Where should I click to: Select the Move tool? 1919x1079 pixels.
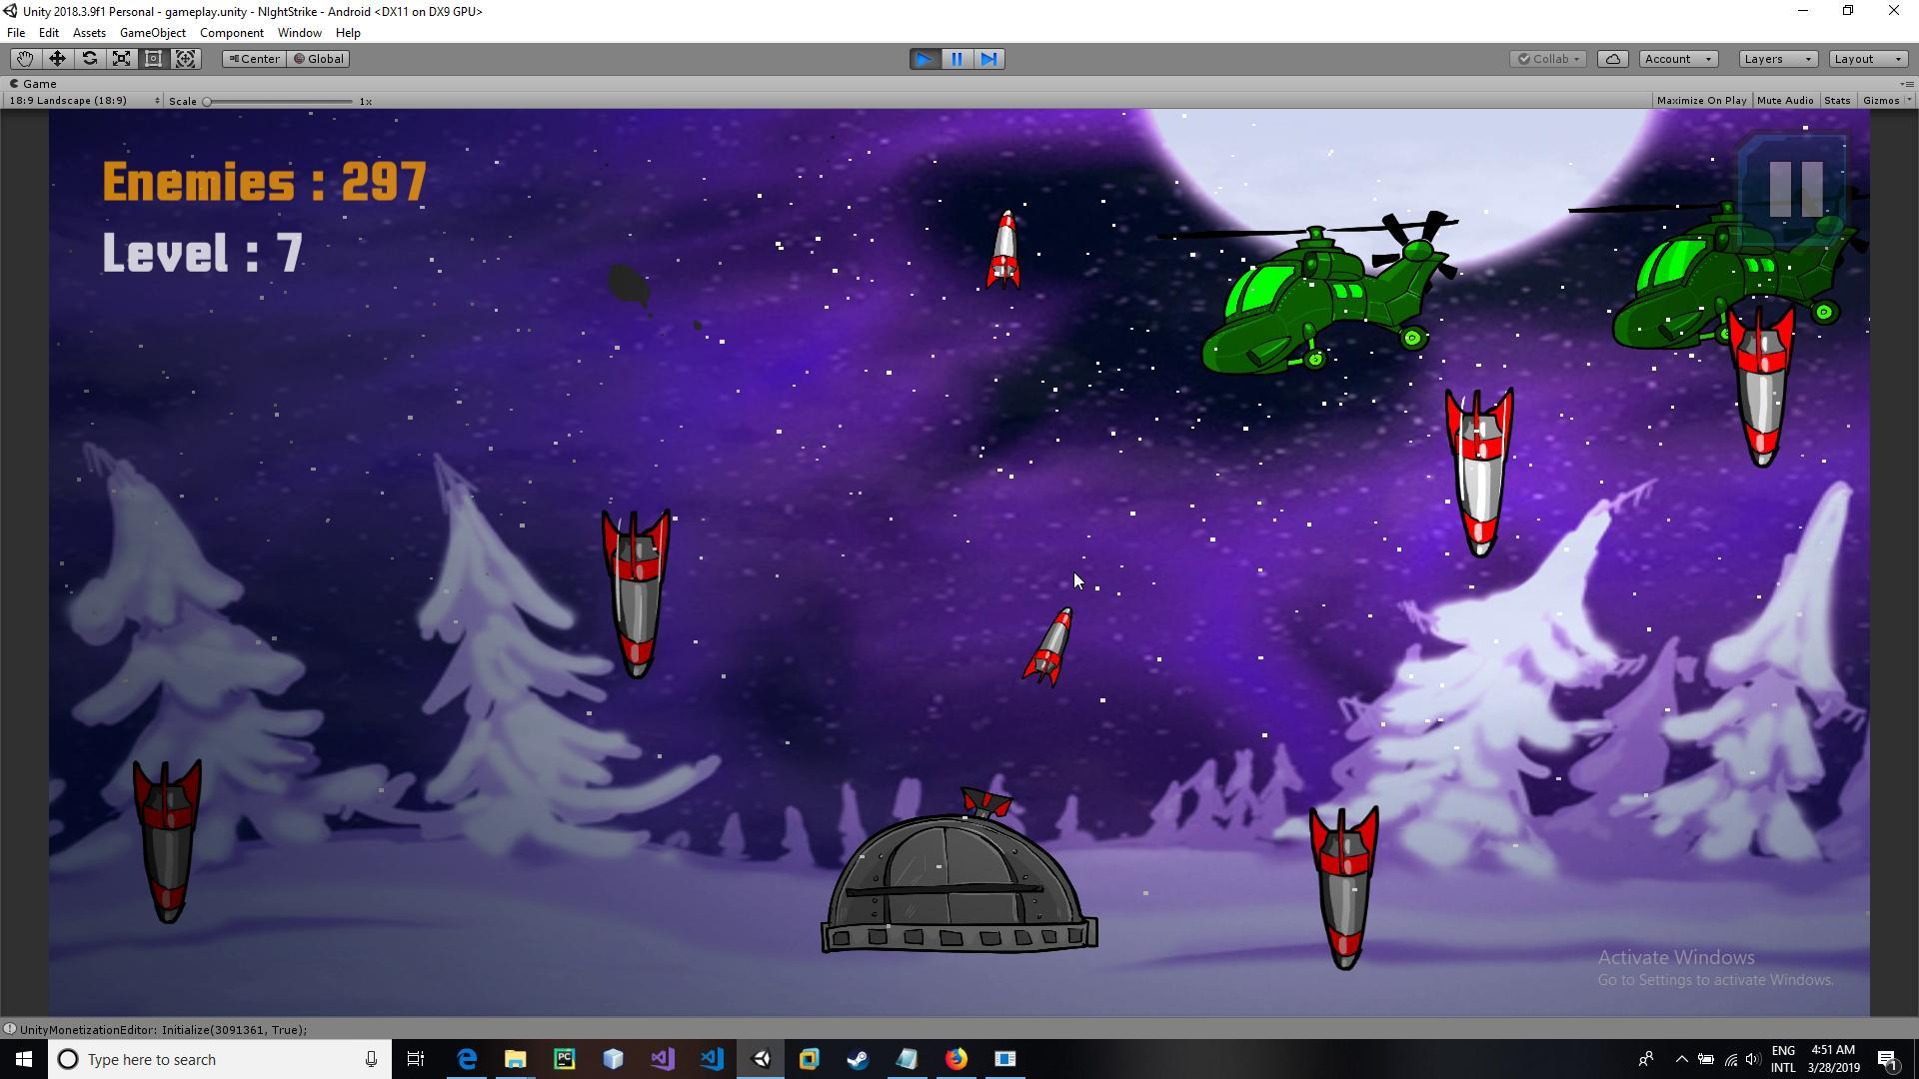pyautogui.click(x=57, y=58)
